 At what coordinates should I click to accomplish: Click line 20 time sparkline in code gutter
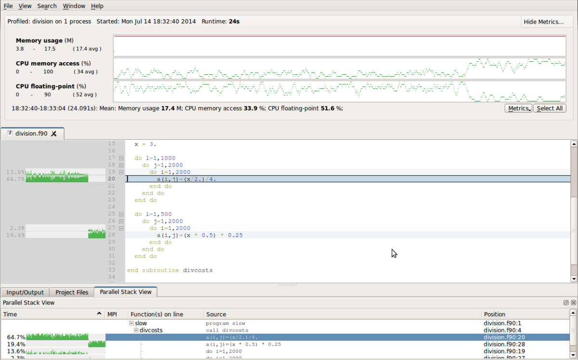coord(57,179)
